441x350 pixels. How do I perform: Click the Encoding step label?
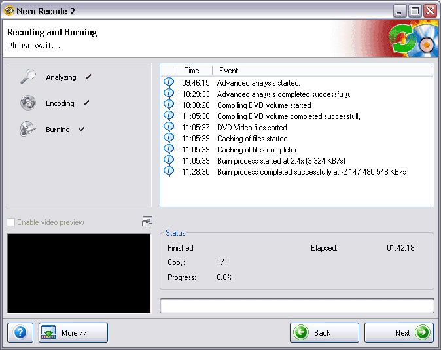click(x=60, y=103)
